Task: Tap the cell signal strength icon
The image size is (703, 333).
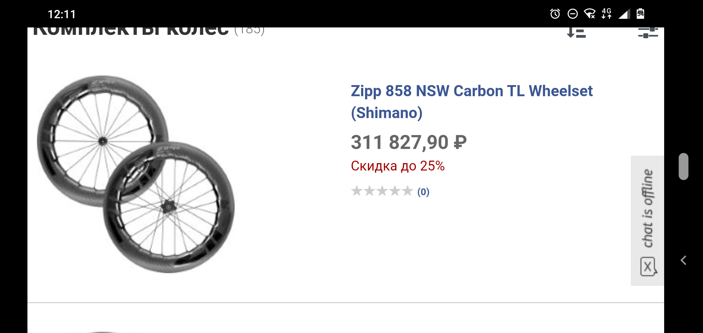Action: [x=624, y=14]
